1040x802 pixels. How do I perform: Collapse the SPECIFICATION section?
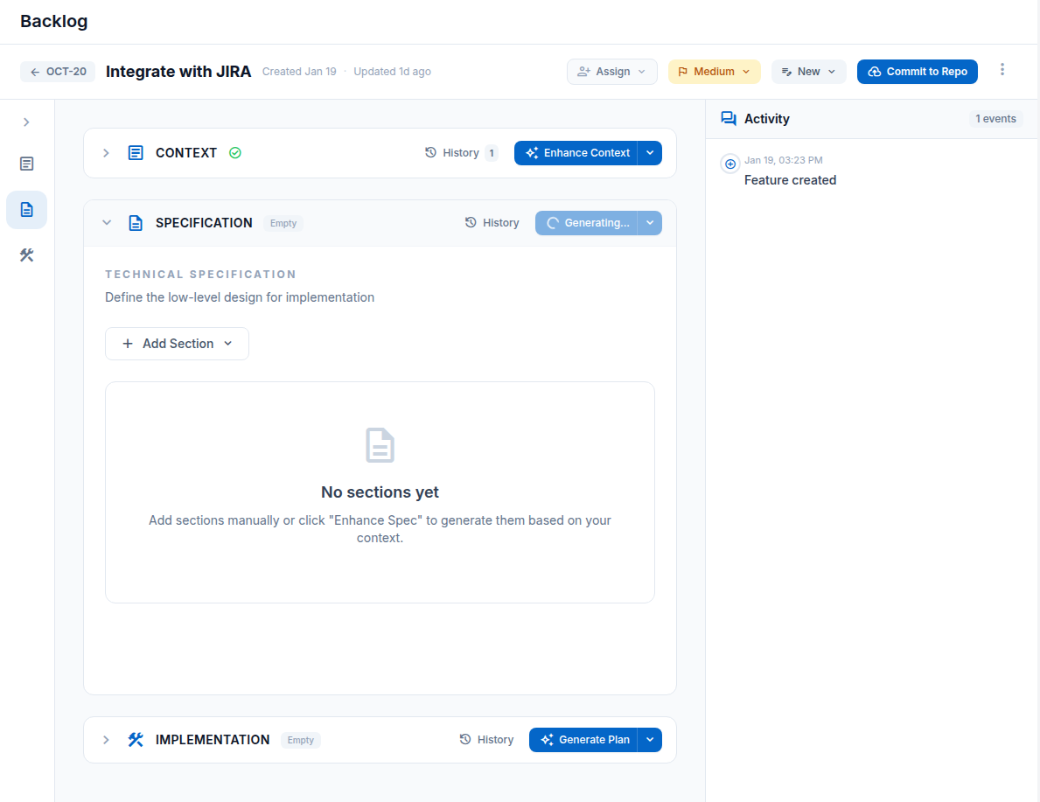pos(107,222)
